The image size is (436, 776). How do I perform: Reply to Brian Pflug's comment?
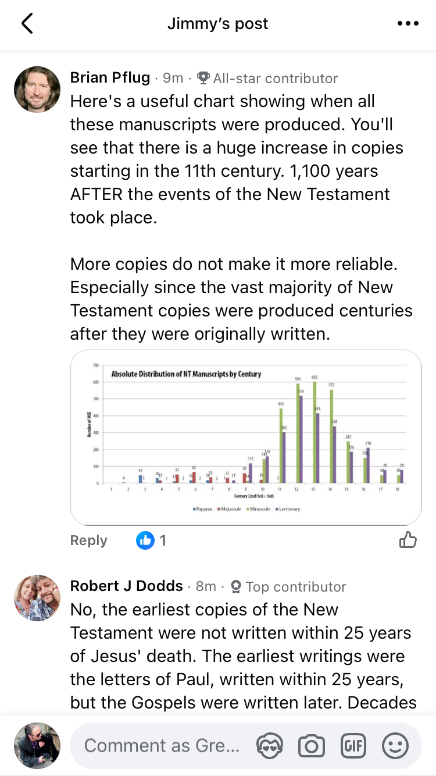click(88, 540)
